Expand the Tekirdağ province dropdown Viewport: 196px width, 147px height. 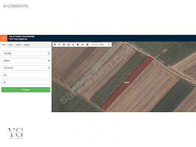(26, 53)
